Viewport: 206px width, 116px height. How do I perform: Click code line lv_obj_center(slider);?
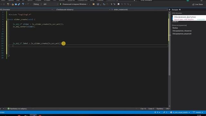tap(24, 26)
